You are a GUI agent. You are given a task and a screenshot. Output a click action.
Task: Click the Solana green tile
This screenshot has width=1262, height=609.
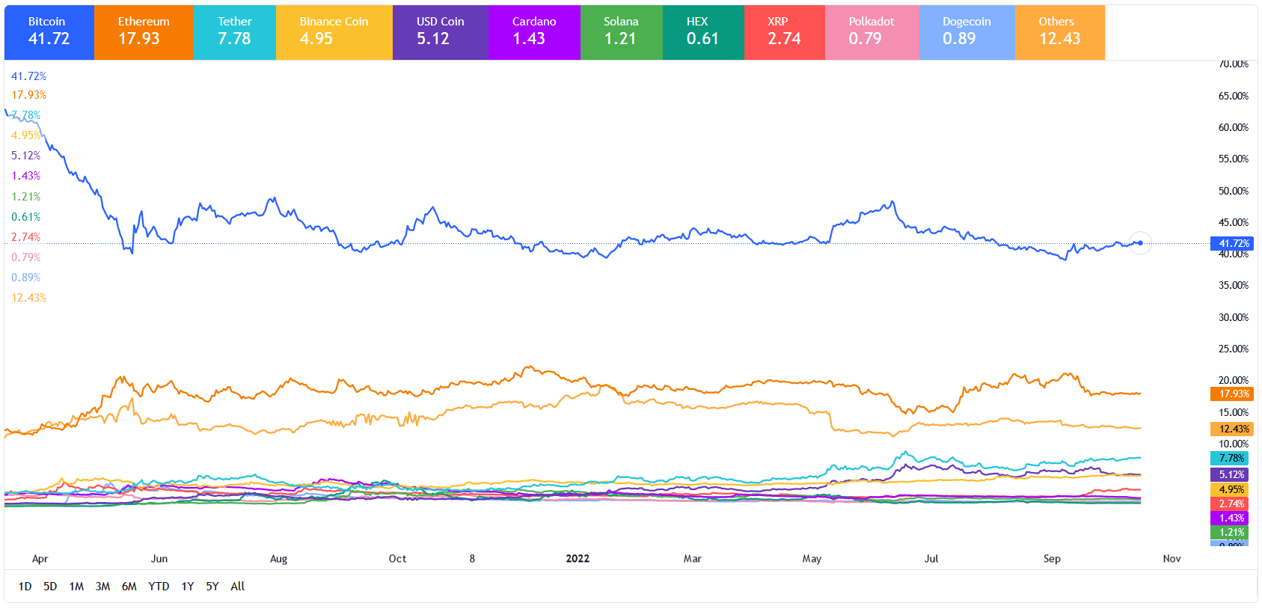(x=621, y=32)
